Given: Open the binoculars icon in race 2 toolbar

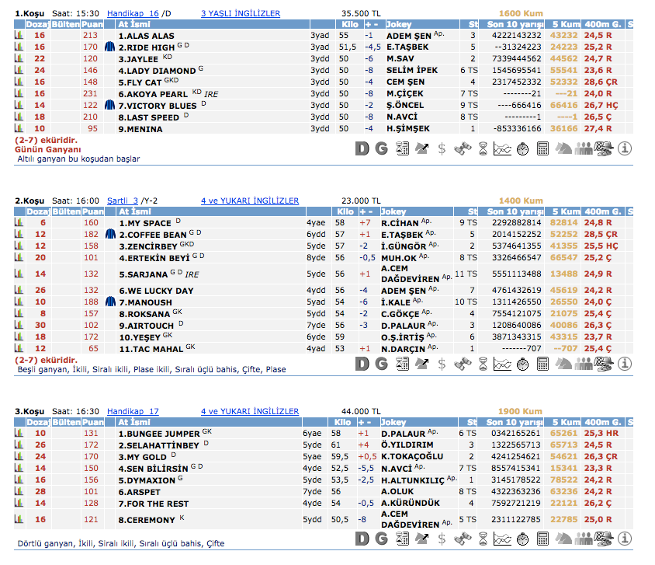Looking at the screenshot, I should [463, 364].
